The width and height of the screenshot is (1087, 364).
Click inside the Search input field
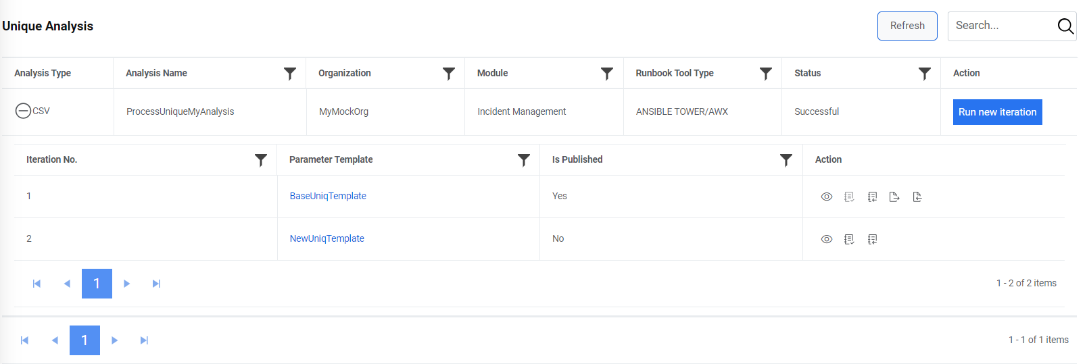(x=1000, y=26)
